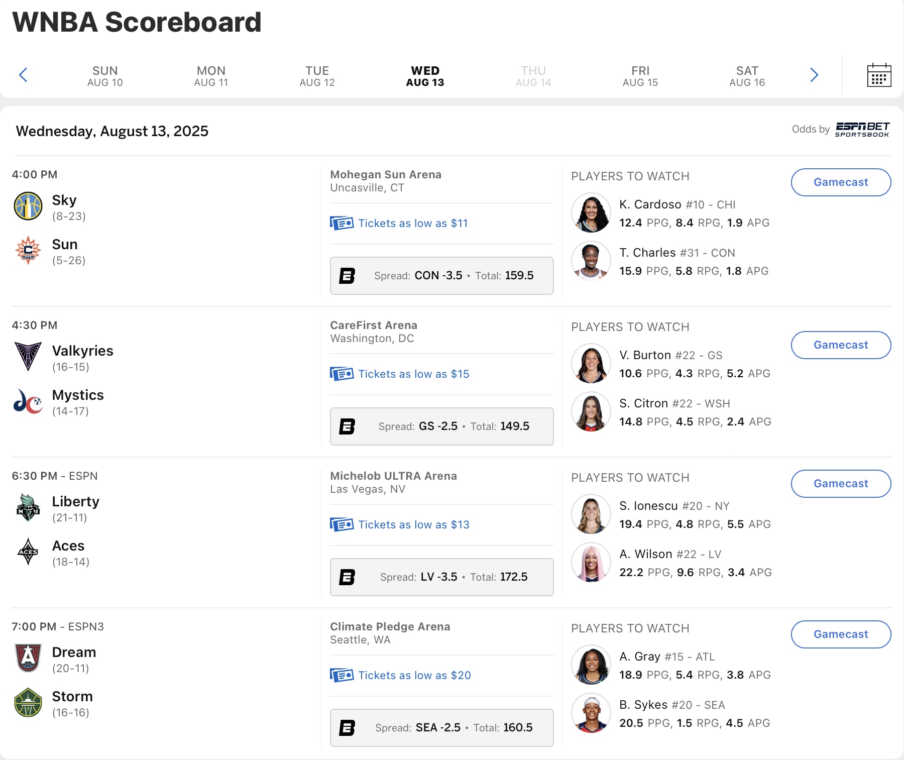Open Gamecast for Dream vs Storm
The height and width of the screenshot is (760, 904).
click(841, 634)
